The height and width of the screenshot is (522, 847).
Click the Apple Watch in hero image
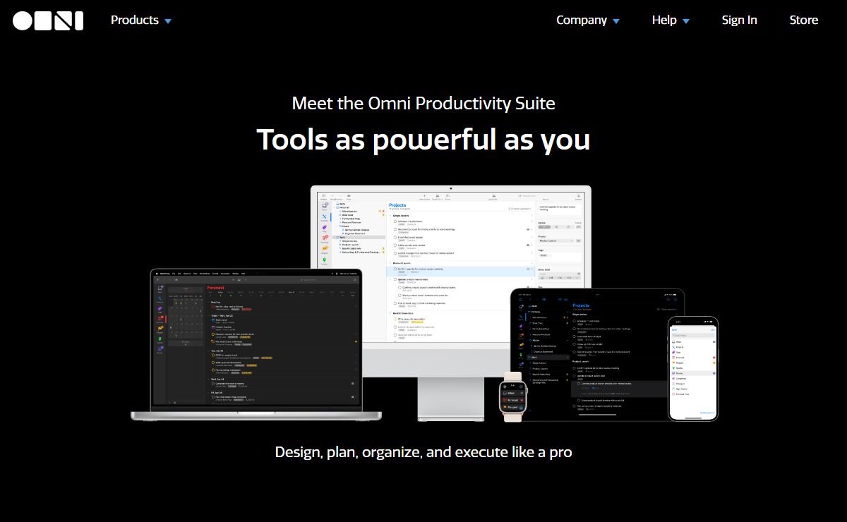click(512, 396)
